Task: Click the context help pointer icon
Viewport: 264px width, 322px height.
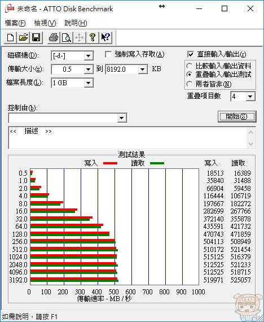Action: [105, 38]
